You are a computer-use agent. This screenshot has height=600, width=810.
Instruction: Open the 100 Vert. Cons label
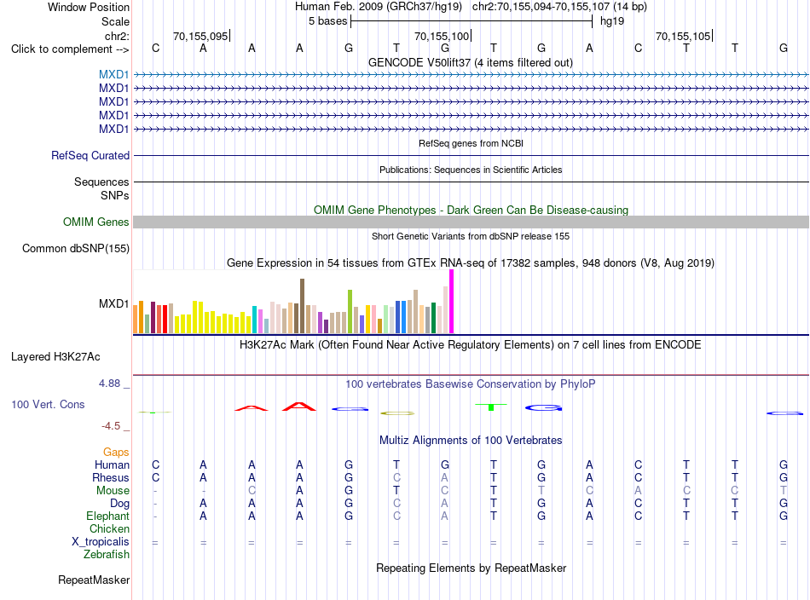click(48, 404)
